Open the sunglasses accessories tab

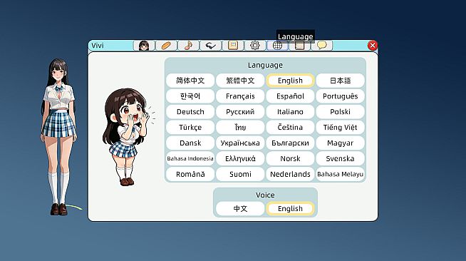(210, 46)
